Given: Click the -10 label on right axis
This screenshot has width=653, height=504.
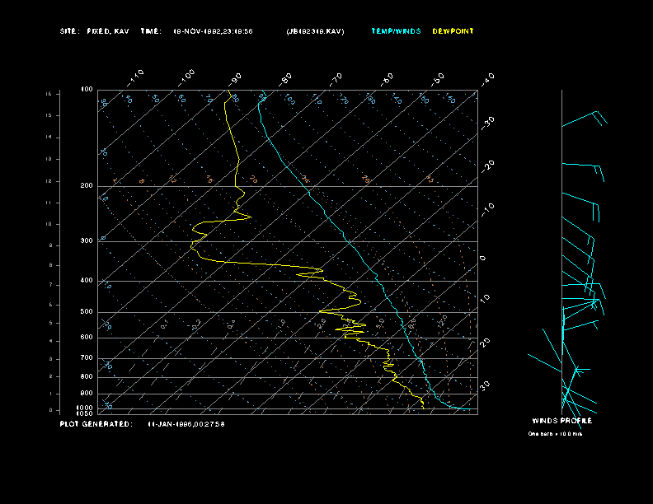Looking at the screenshot, I should click(488, 209).
